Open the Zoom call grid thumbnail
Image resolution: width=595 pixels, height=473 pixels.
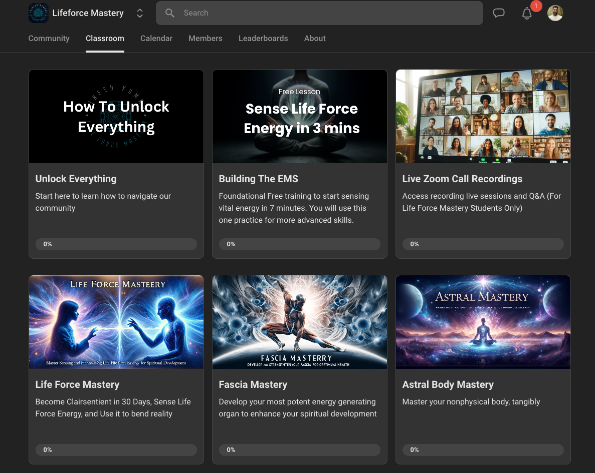tap(483, 116)
